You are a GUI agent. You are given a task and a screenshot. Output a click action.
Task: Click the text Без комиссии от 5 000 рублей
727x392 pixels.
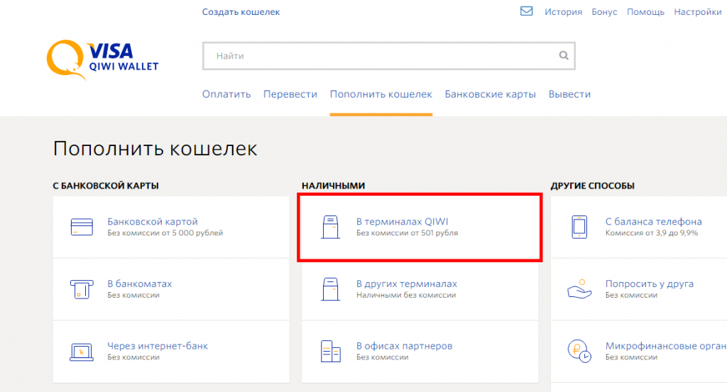point(165,233)
